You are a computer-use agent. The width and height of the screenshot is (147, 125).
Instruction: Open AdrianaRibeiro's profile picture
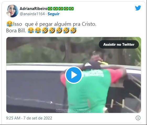(x=12, y=11)
